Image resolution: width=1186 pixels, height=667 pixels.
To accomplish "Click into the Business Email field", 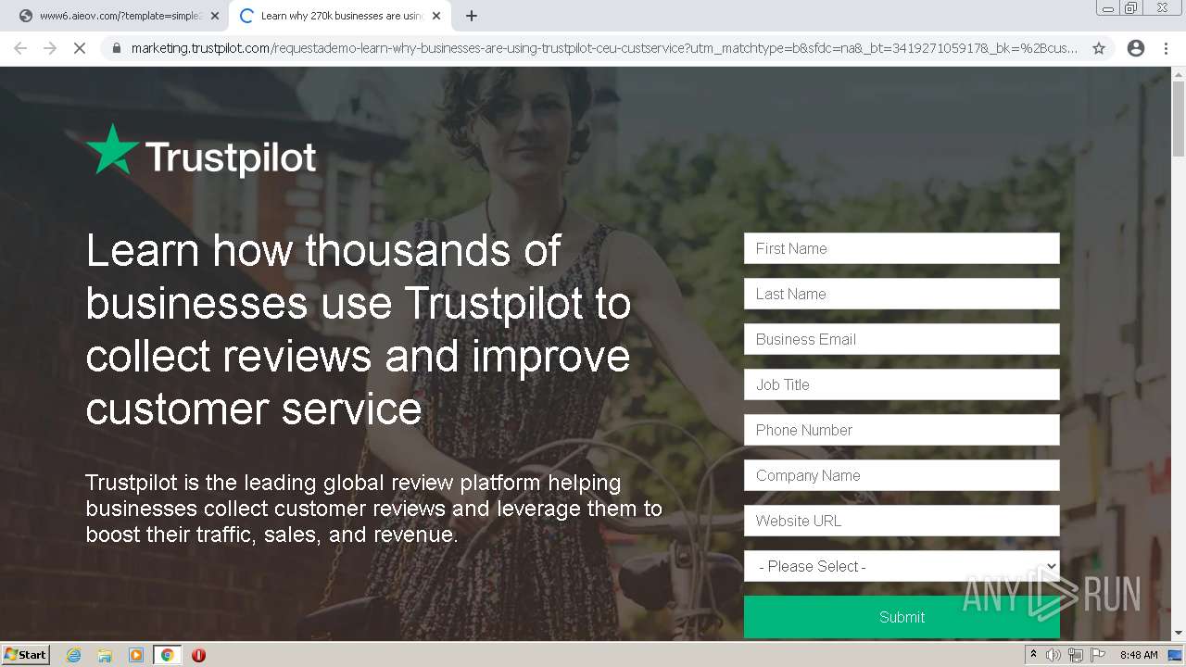I will coord(902,339).
